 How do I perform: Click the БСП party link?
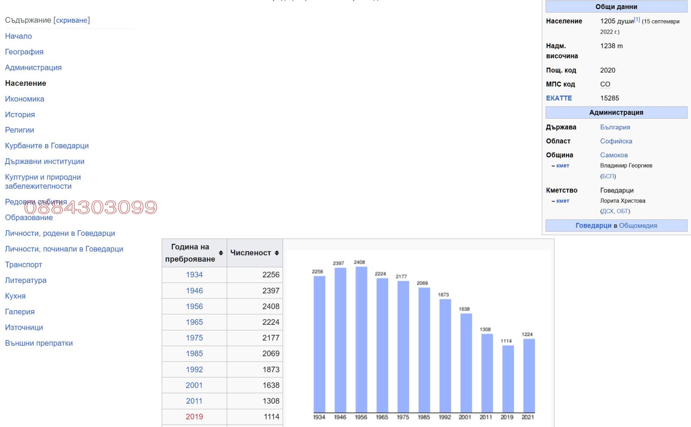pos(608,176)
